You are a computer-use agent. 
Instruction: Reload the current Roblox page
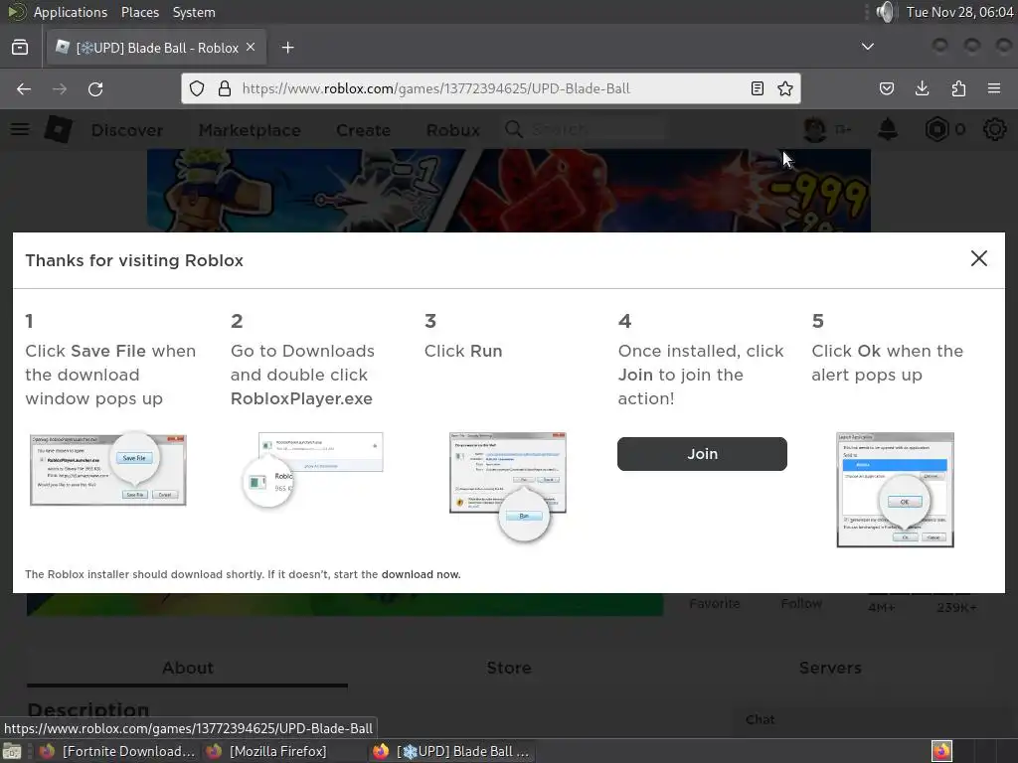95,88
